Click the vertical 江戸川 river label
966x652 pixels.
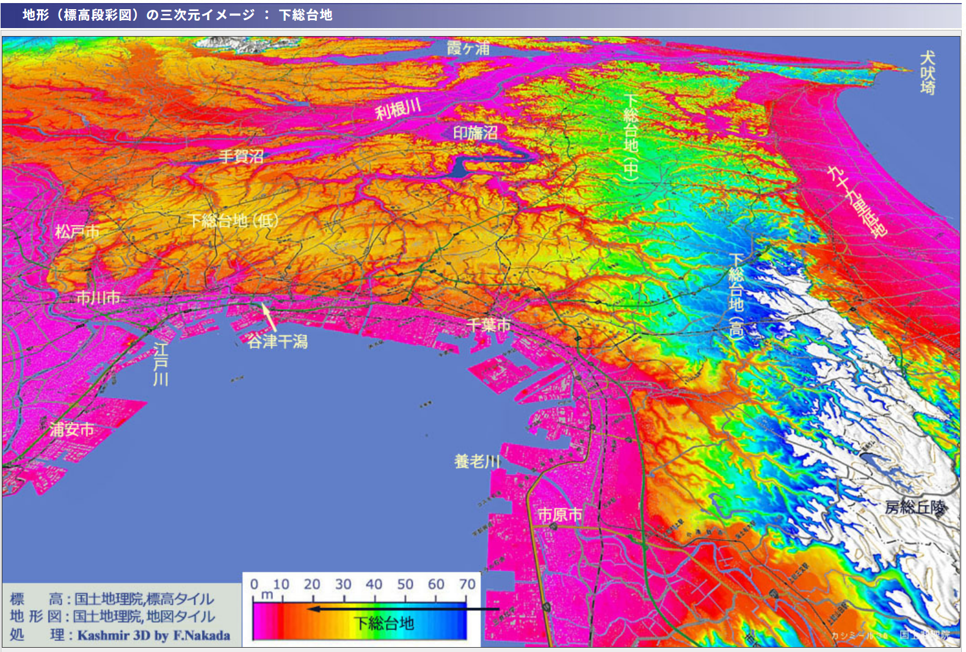coord(161,364)
